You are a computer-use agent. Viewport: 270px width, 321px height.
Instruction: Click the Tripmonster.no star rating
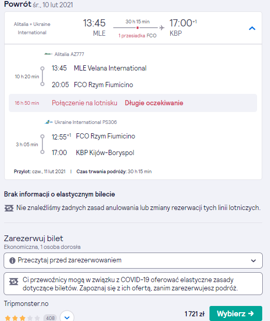point(22,318)
